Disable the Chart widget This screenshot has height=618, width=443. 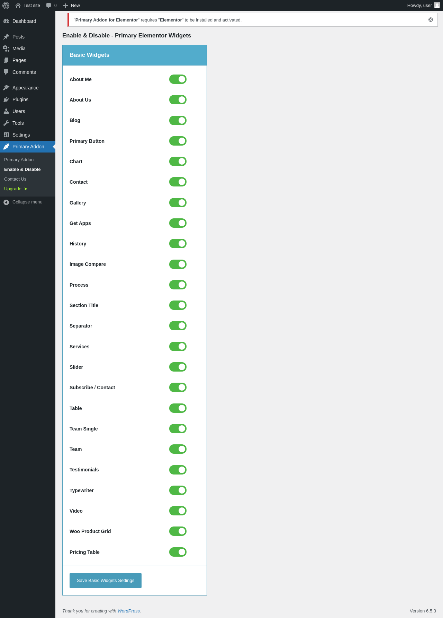click(178, 162)
